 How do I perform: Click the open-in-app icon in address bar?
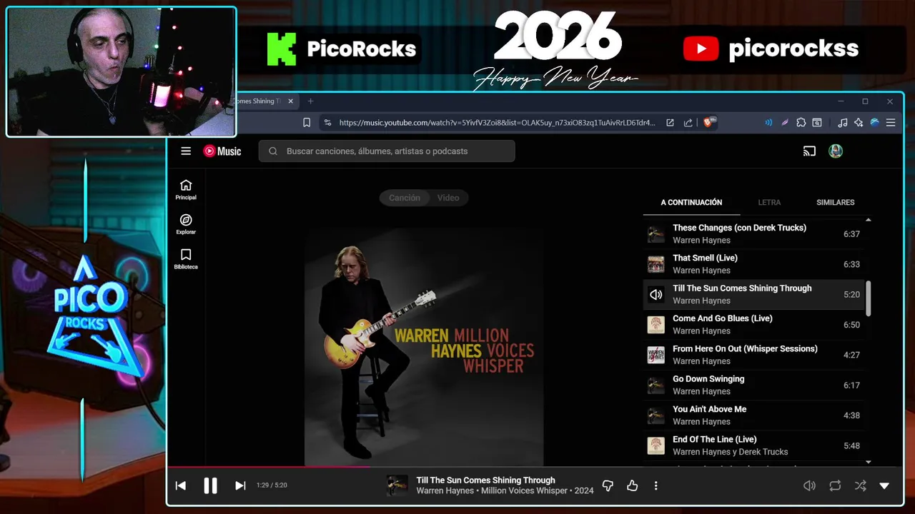pyautogui.click(x=670, y=123)
